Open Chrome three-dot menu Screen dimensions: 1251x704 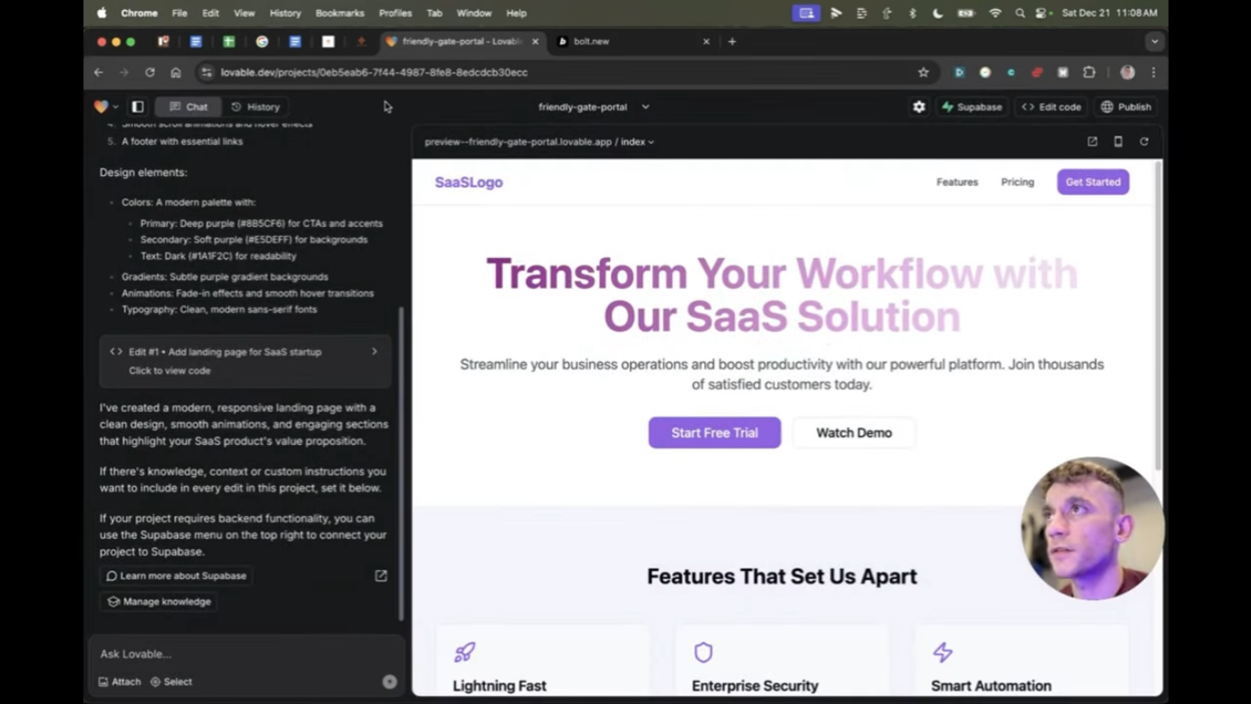coord(1153,72)
